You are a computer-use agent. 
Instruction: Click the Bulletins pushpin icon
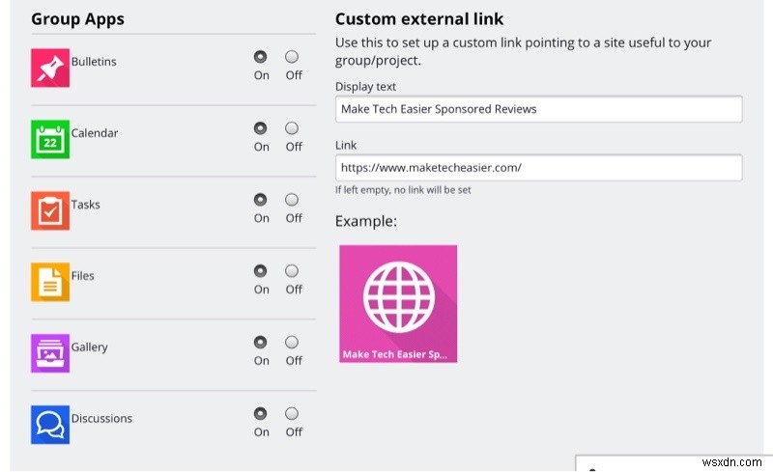50,68
